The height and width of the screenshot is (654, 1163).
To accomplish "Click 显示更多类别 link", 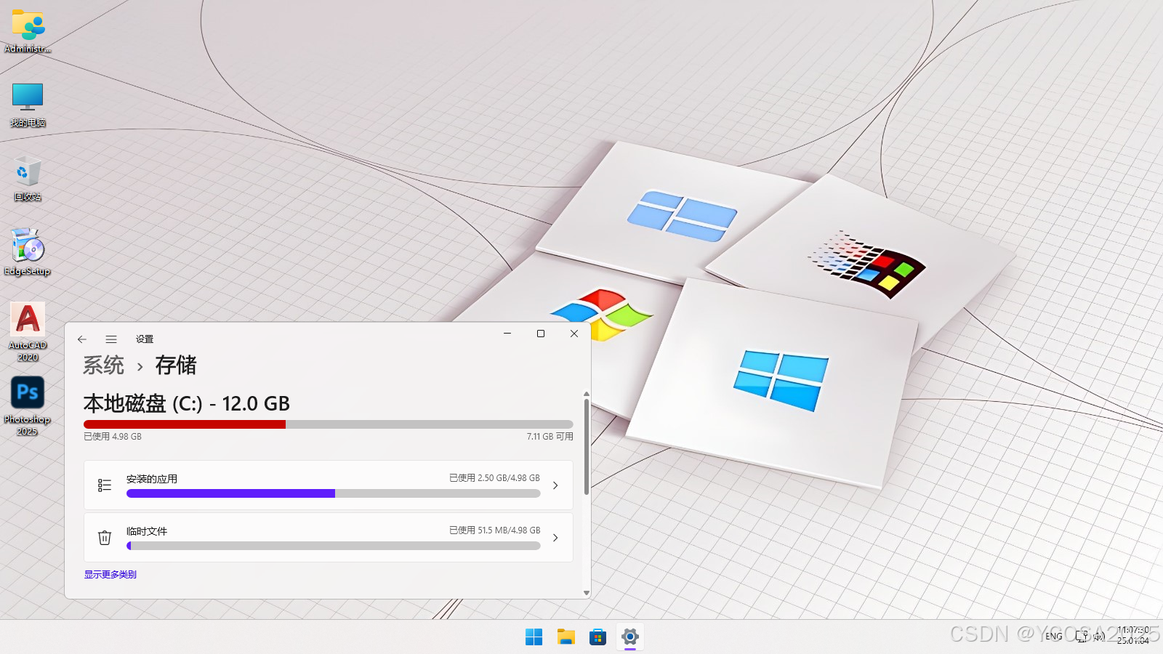I will tap(110, 575).
